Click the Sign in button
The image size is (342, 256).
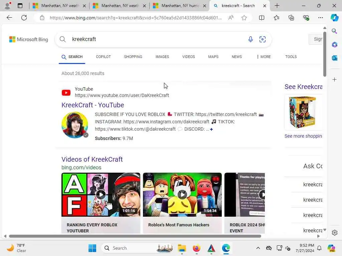[316, 39]
